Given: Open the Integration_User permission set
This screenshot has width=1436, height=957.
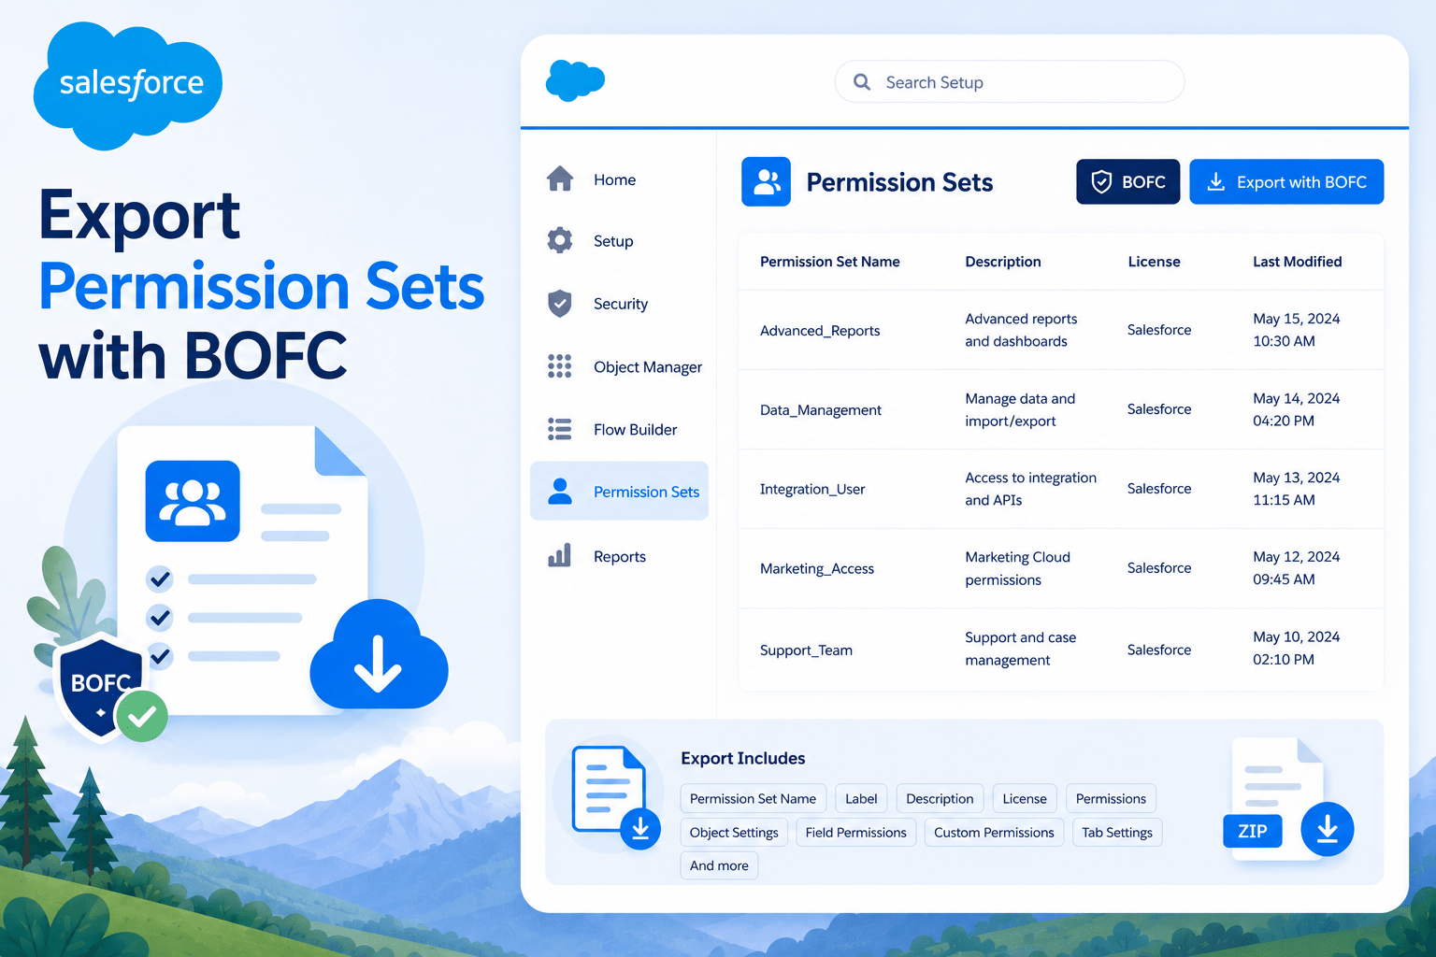Looking at the screenshot, I should (812, 489).
